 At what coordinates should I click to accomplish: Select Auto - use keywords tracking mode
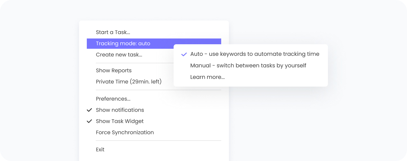pos(255,54)
